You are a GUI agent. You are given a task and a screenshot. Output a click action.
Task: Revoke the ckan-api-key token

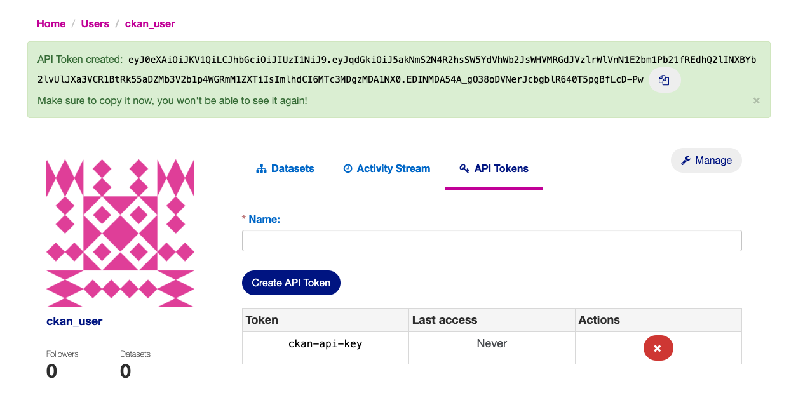(x=658, y=348)
